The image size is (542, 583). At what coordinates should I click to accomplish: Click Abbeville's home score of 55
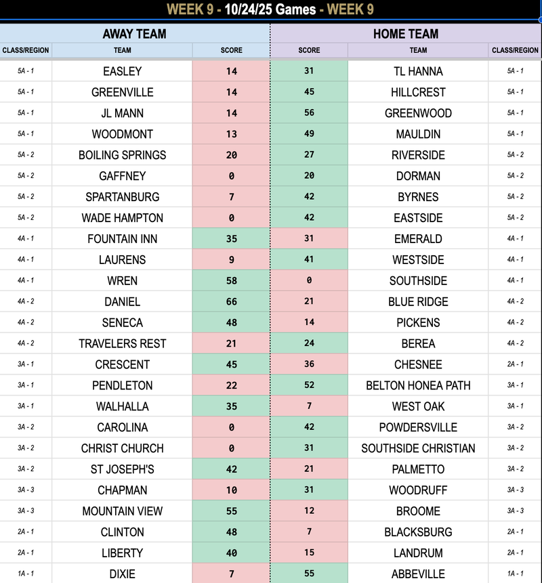coord(309,574)
